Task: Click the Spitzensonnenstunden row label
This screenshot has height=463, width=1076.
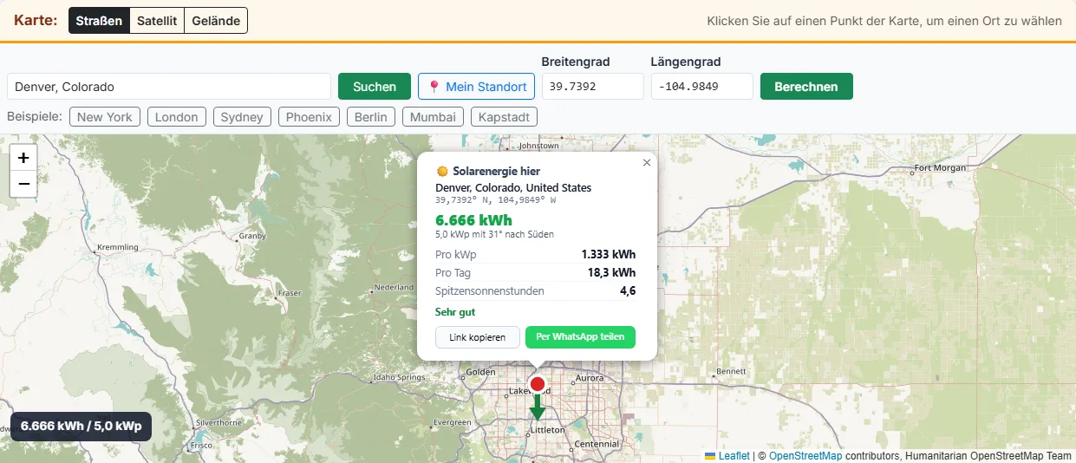Action: 490,291
